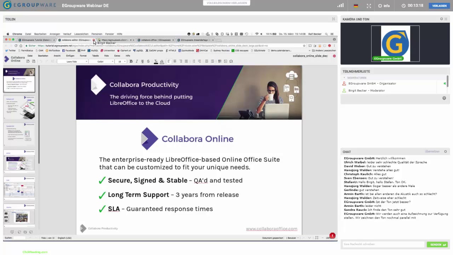Viewport: 453px width, 255px height.
Task: Open the Facebook bookmark
Action: click(x=69, y=51)
